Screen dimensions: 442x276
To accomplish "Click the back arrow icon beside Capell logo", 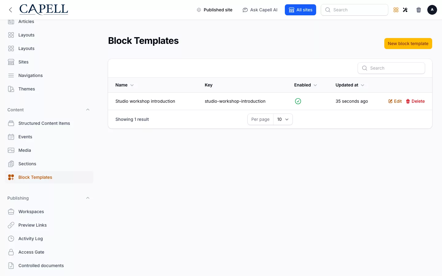I will 10,10.
